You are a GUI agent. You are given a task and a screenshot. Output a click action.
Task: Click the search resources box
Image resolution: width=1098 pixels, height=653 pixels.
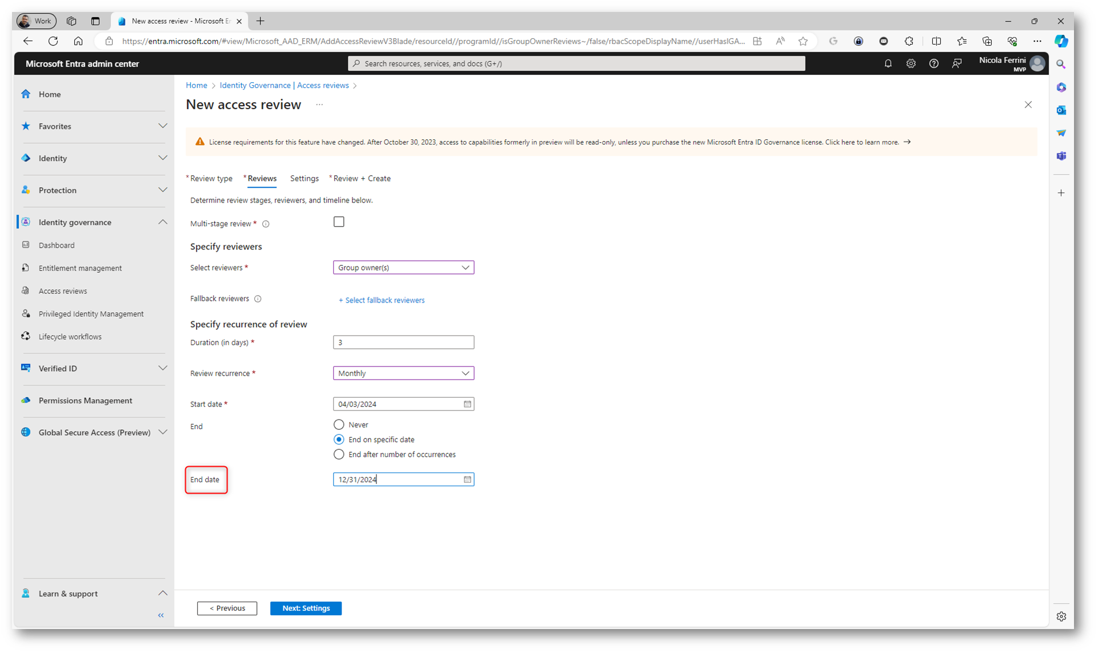click(x=576, y=63)
